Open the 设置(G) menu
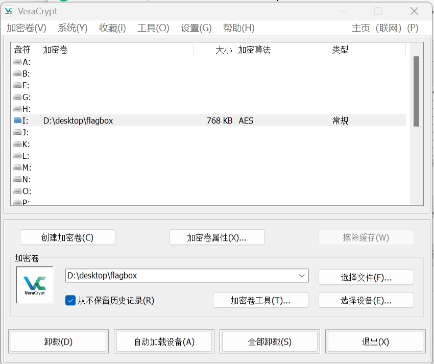434x364 pixels. tap(196, 28)
